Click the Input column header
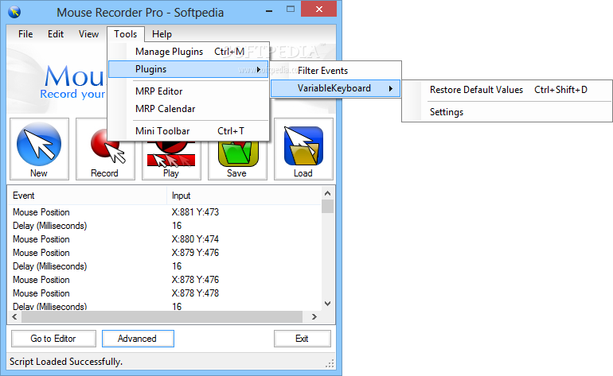The image size is (613, 376). pos(244,196)
